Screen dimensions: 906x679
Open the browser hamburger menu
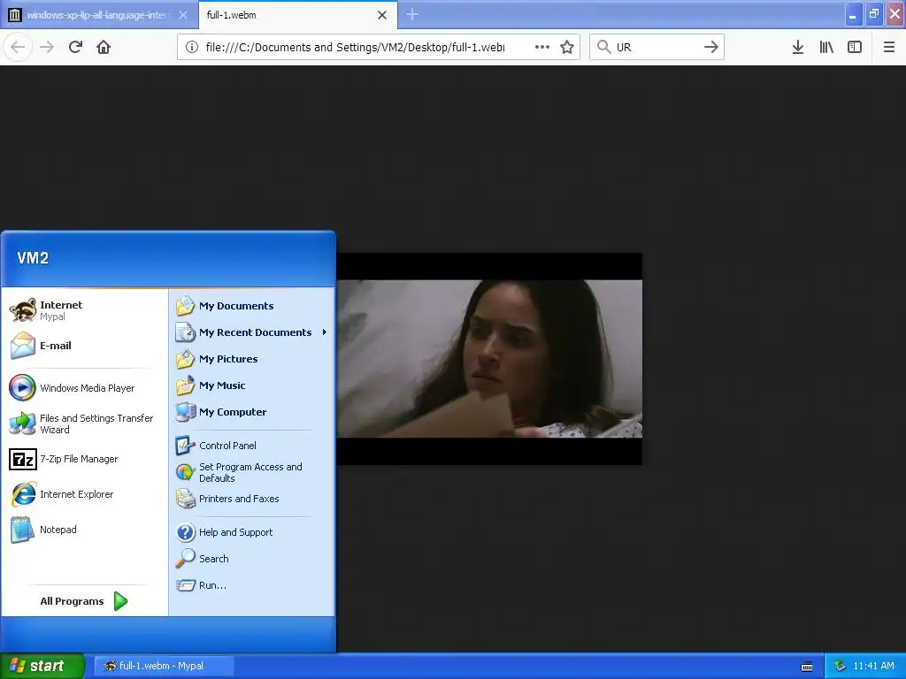pyautogui.click(x=889, y=48)
